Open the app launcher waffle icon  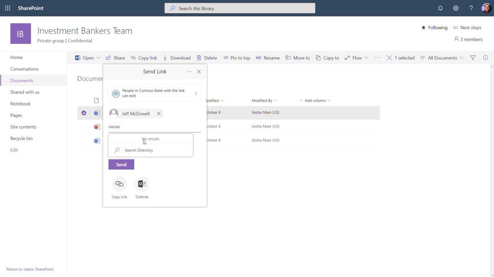tap(7, 8)
